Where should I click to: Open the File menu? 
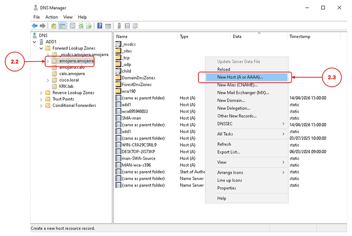coord(37,17)
